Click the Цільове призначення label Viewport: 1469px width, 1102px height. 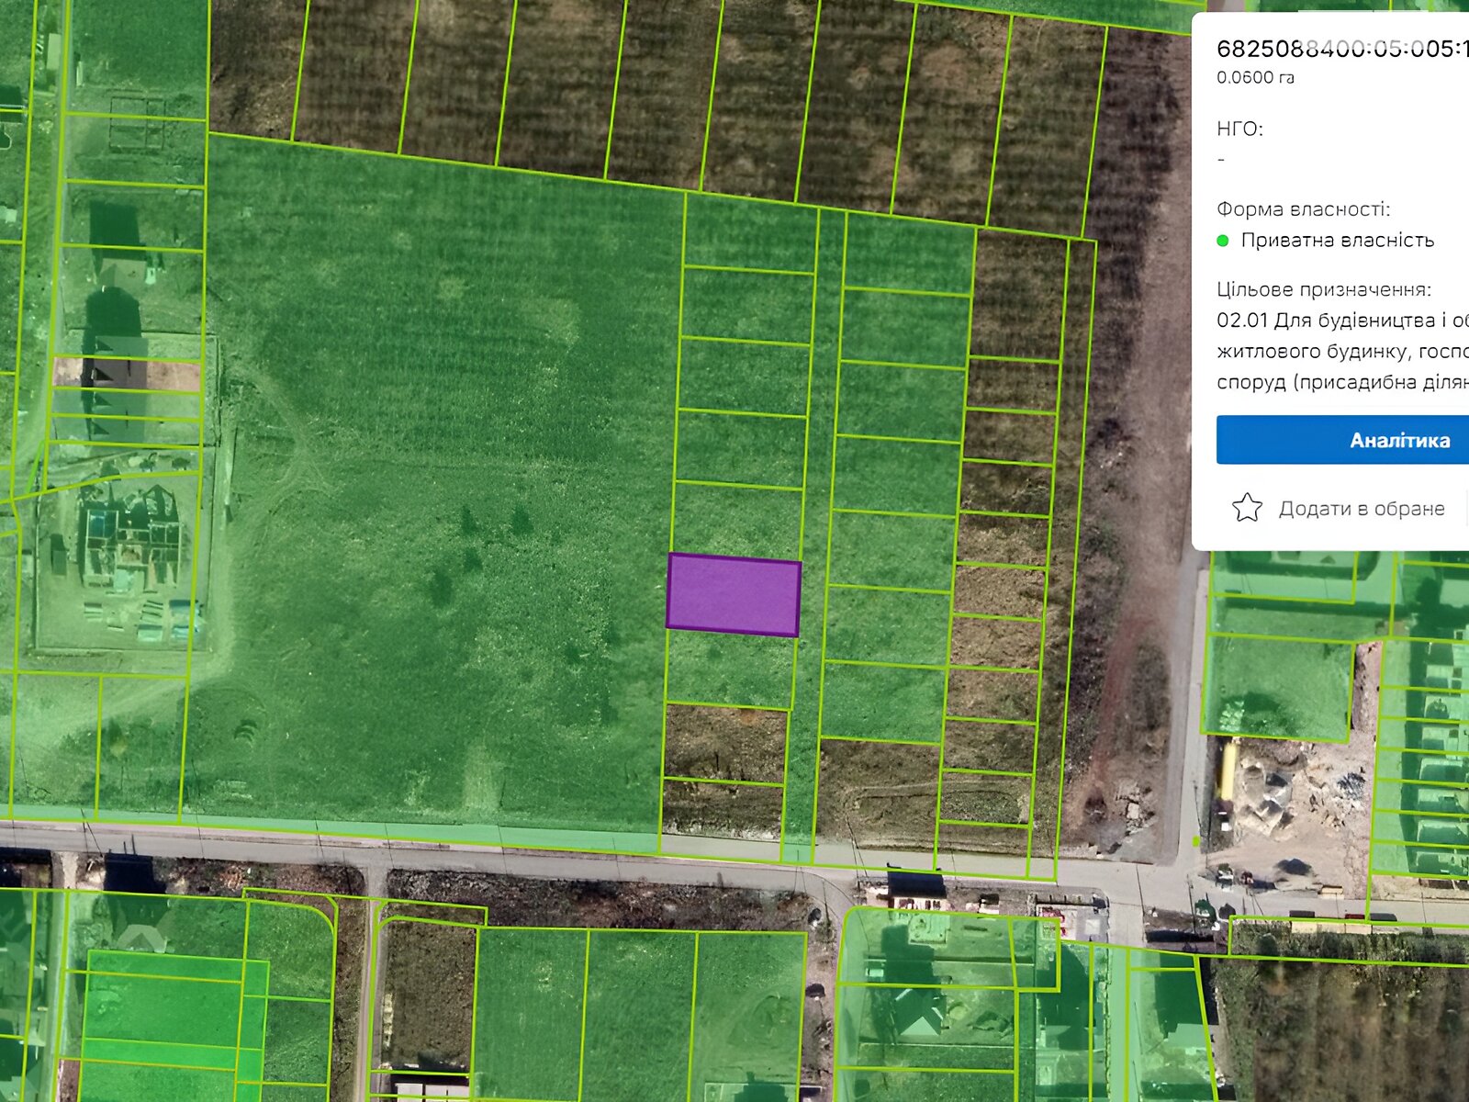1323,289
